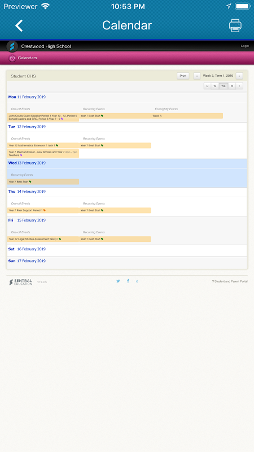The image size is (254, 452).
Task: Click the Crestwood High School title
Action: pos(46,46)
